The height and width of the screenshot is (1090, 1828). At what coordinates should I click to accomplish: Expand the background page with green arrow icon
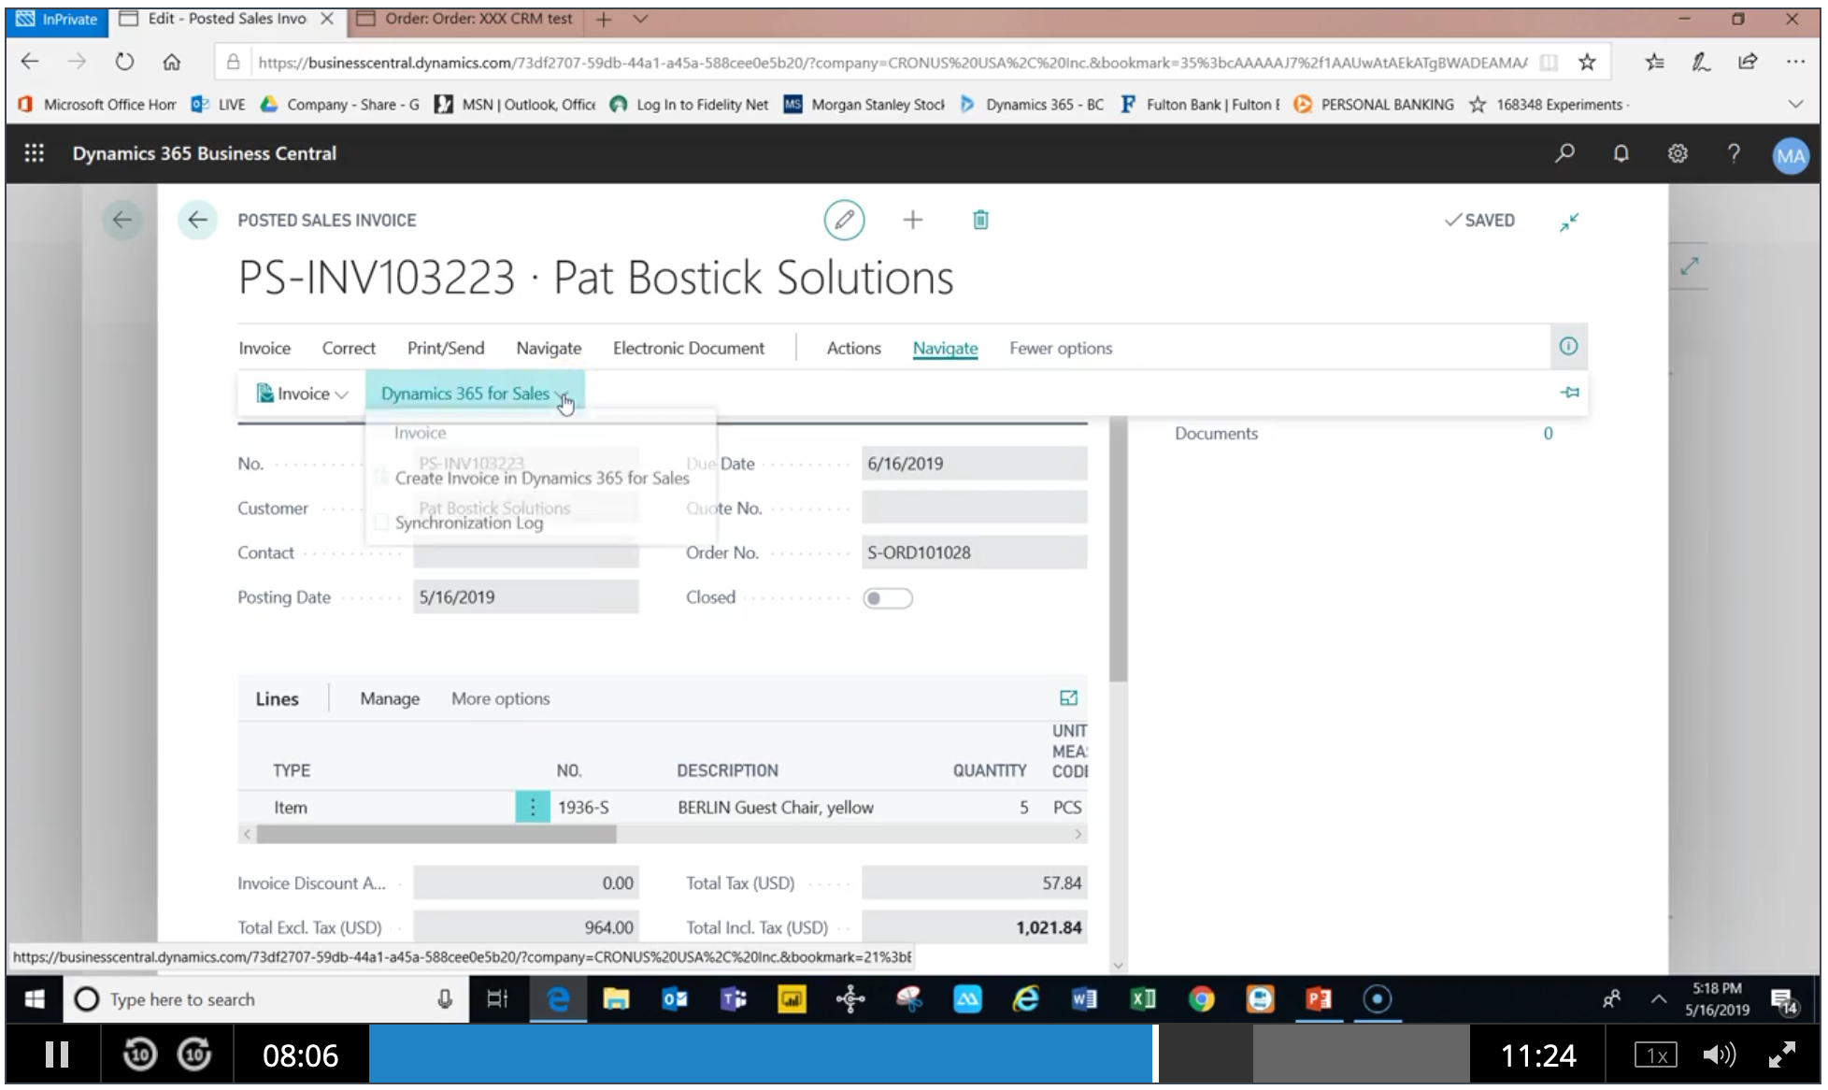click(x=1689, y=266)
